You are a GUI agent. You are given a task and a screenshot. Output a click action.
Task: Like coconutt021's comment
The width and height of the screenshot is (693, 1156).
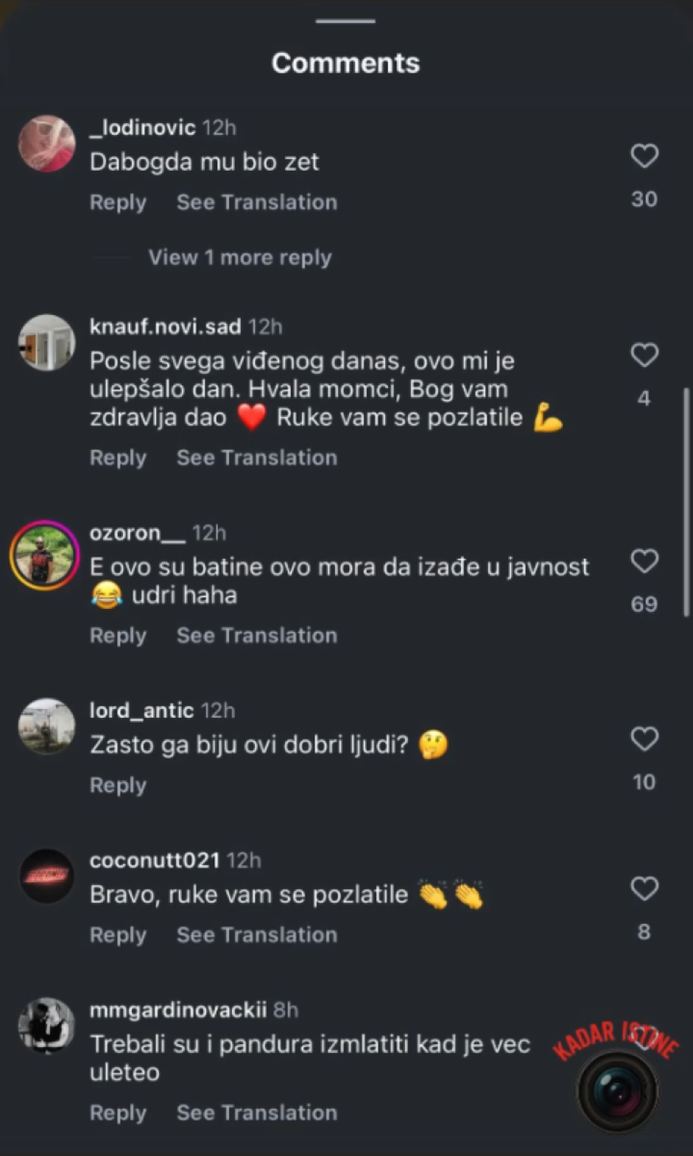point(644,889)
